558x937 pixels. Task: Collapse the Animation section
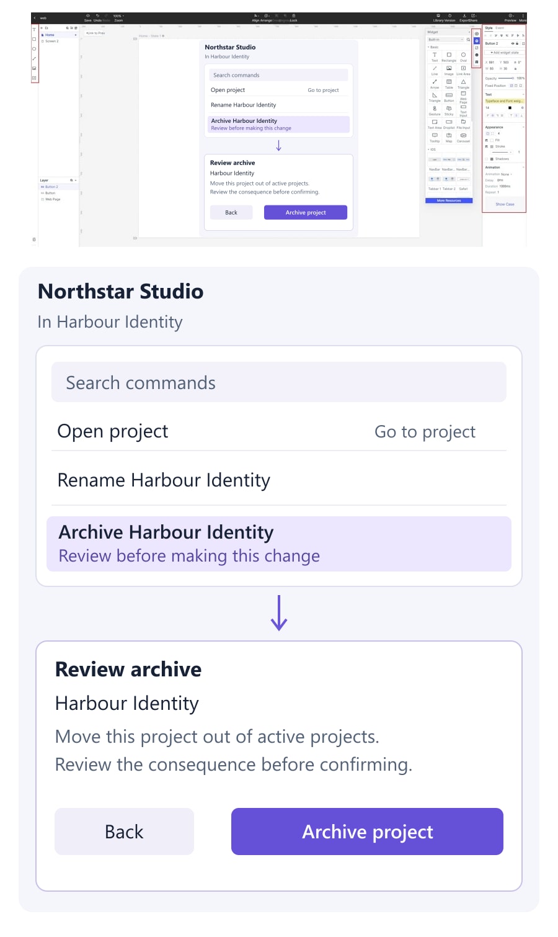pos(523,168)
